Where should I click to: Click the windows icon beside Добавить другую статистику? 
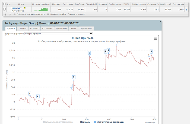click(x=14, y=14)
